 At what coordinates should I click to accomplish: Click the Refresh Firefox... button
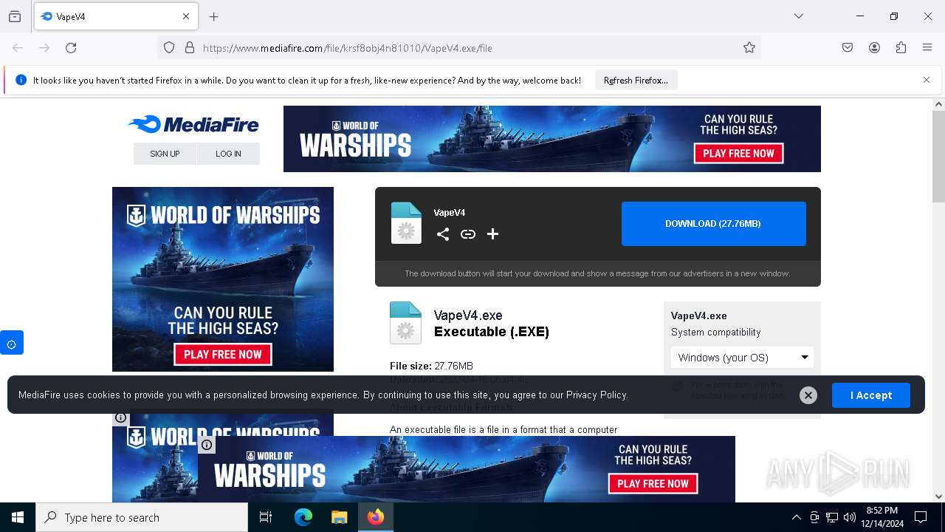coord(636,80)
